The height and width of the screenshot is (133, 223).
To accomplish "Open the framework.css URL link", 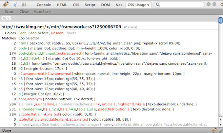I will 61,26.
